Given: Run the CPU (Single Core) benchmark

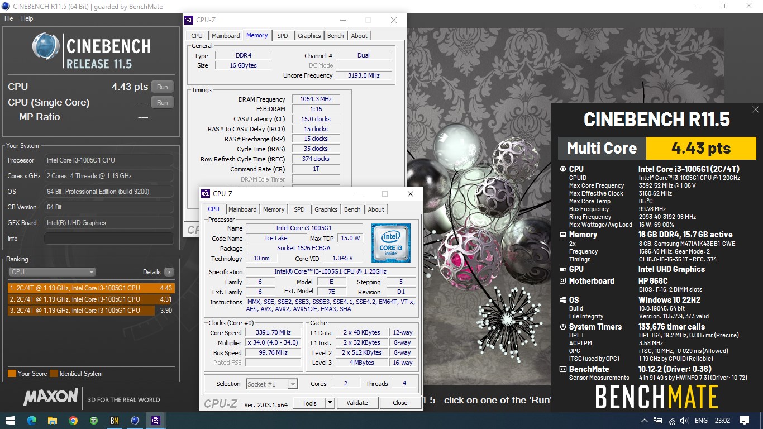Looking at the screenshot, I should pyautogui.click(x=163, y=103).
